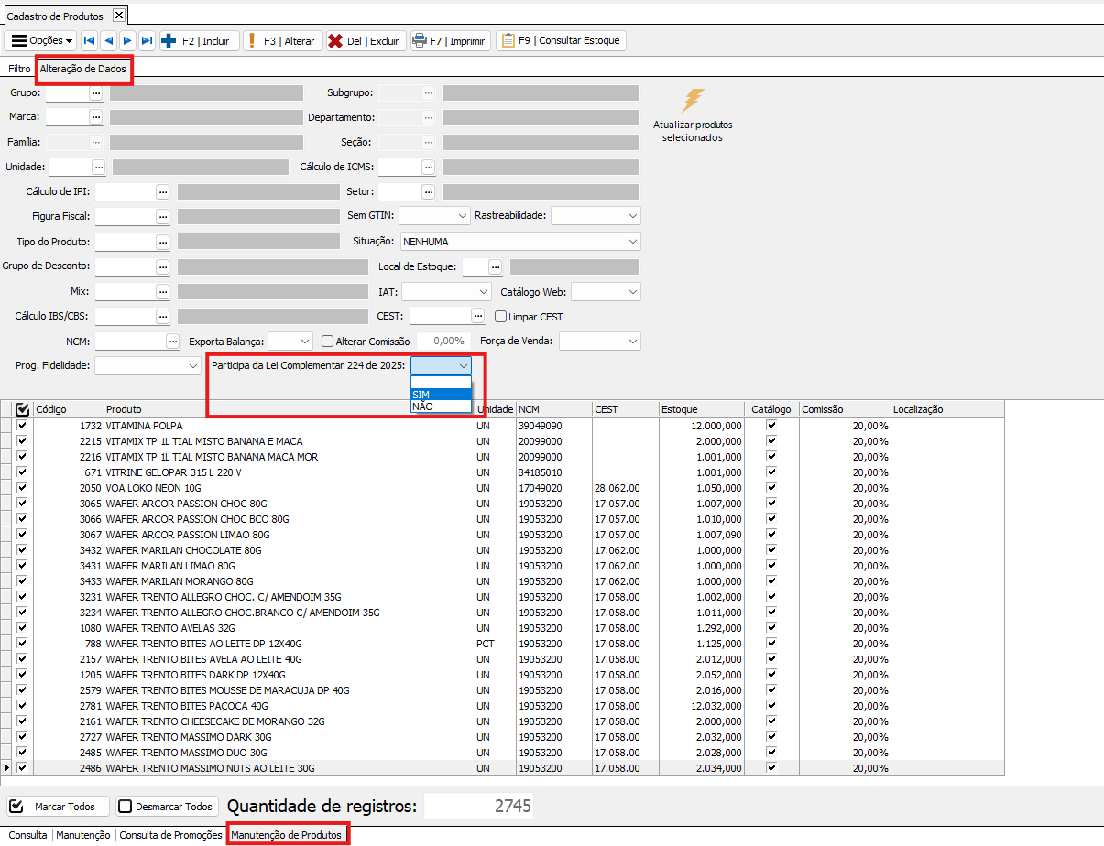Uncheck the VITAMINA POLPA row checkbox
1104x846 pixels.
point(22,426)
